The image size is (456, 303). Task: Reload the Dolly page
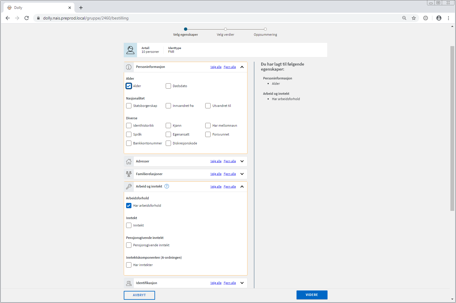pyautogui.click(x=27, y=18)
